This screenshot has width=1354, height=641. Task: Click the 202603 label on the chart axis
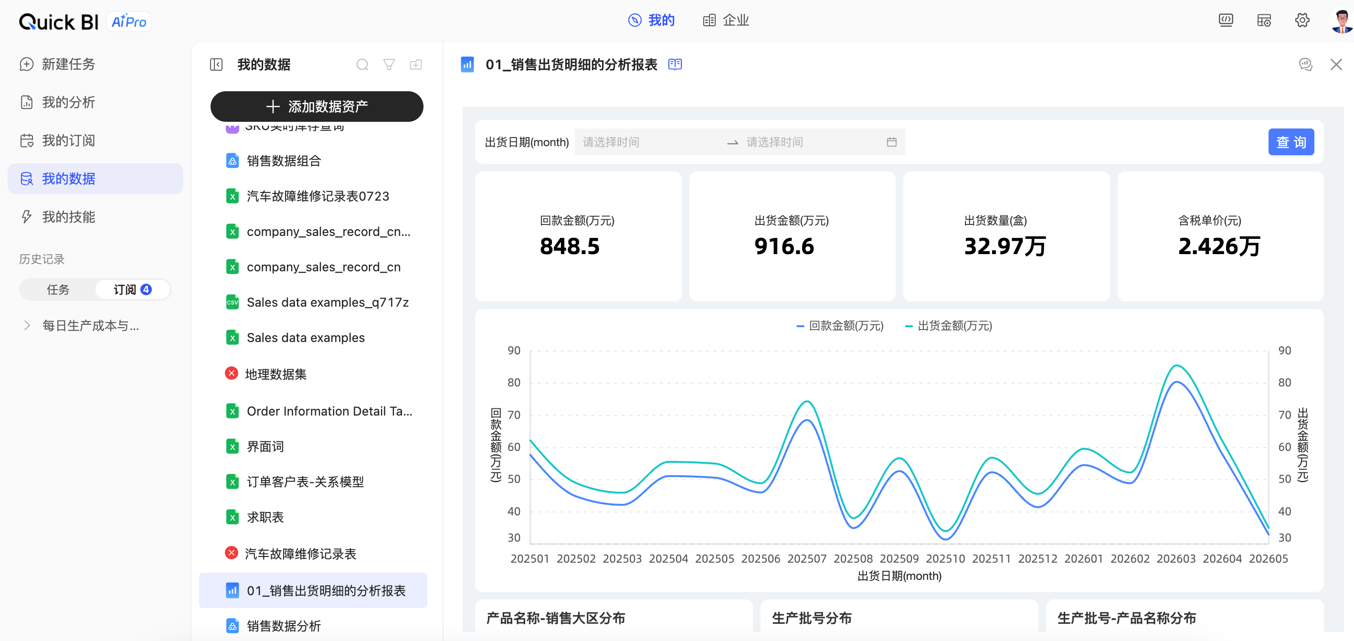(1176, 558)
